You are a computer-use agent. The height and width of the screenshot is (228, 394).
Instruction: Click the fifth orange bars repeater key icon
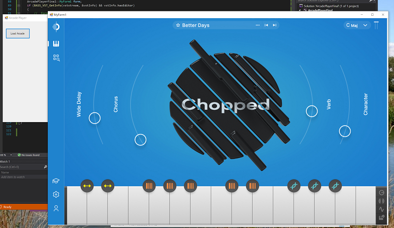253,186
